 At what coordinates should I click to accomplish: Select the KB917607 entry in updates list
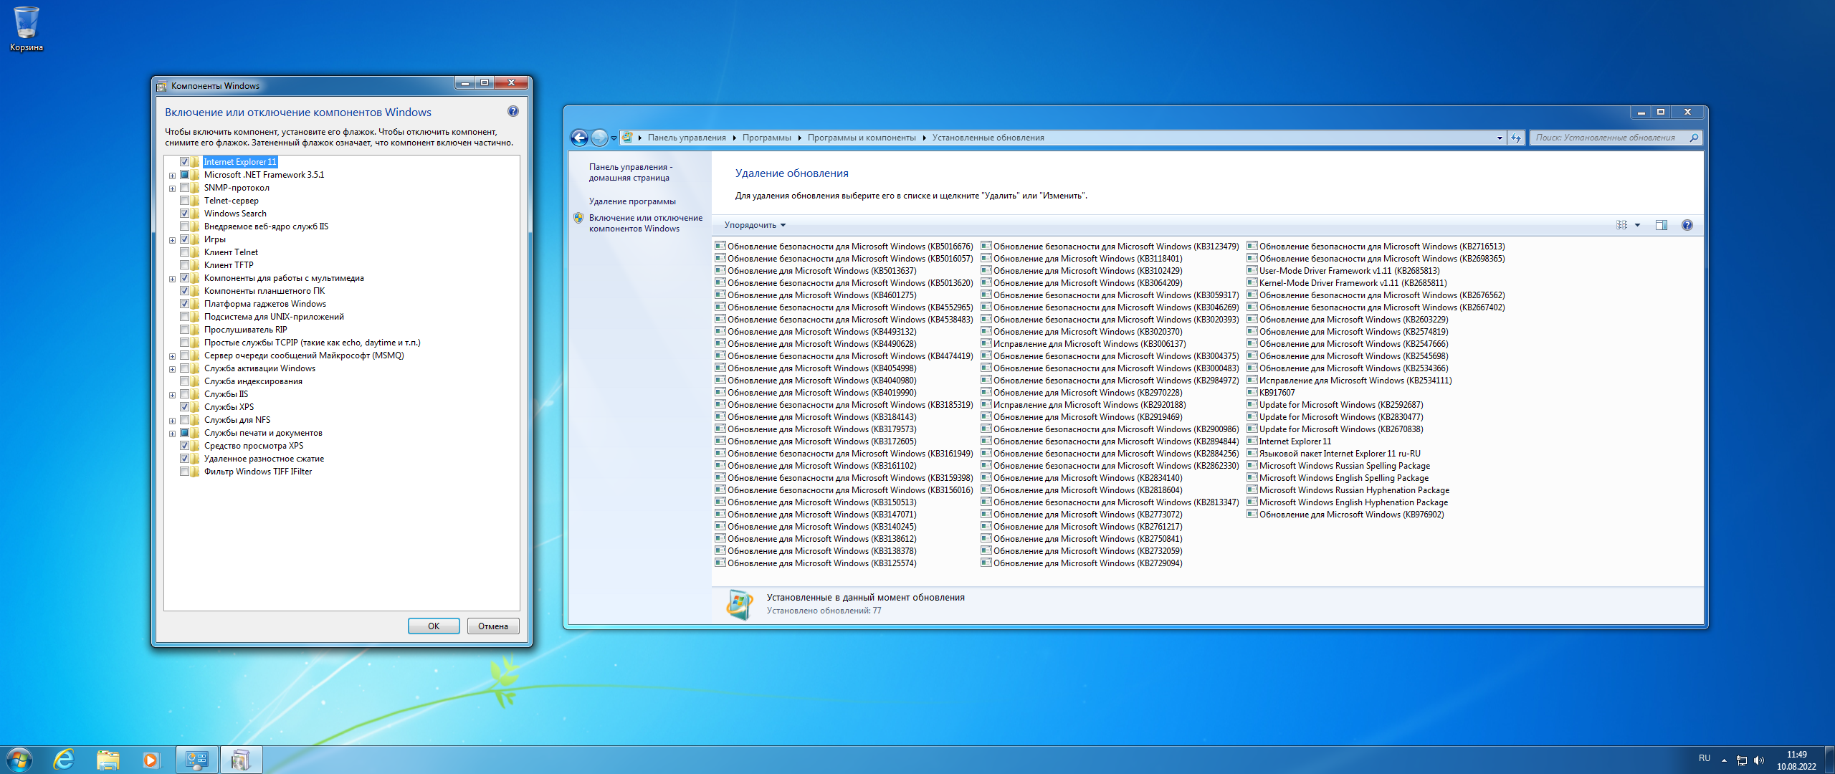tap(1271, 393)
